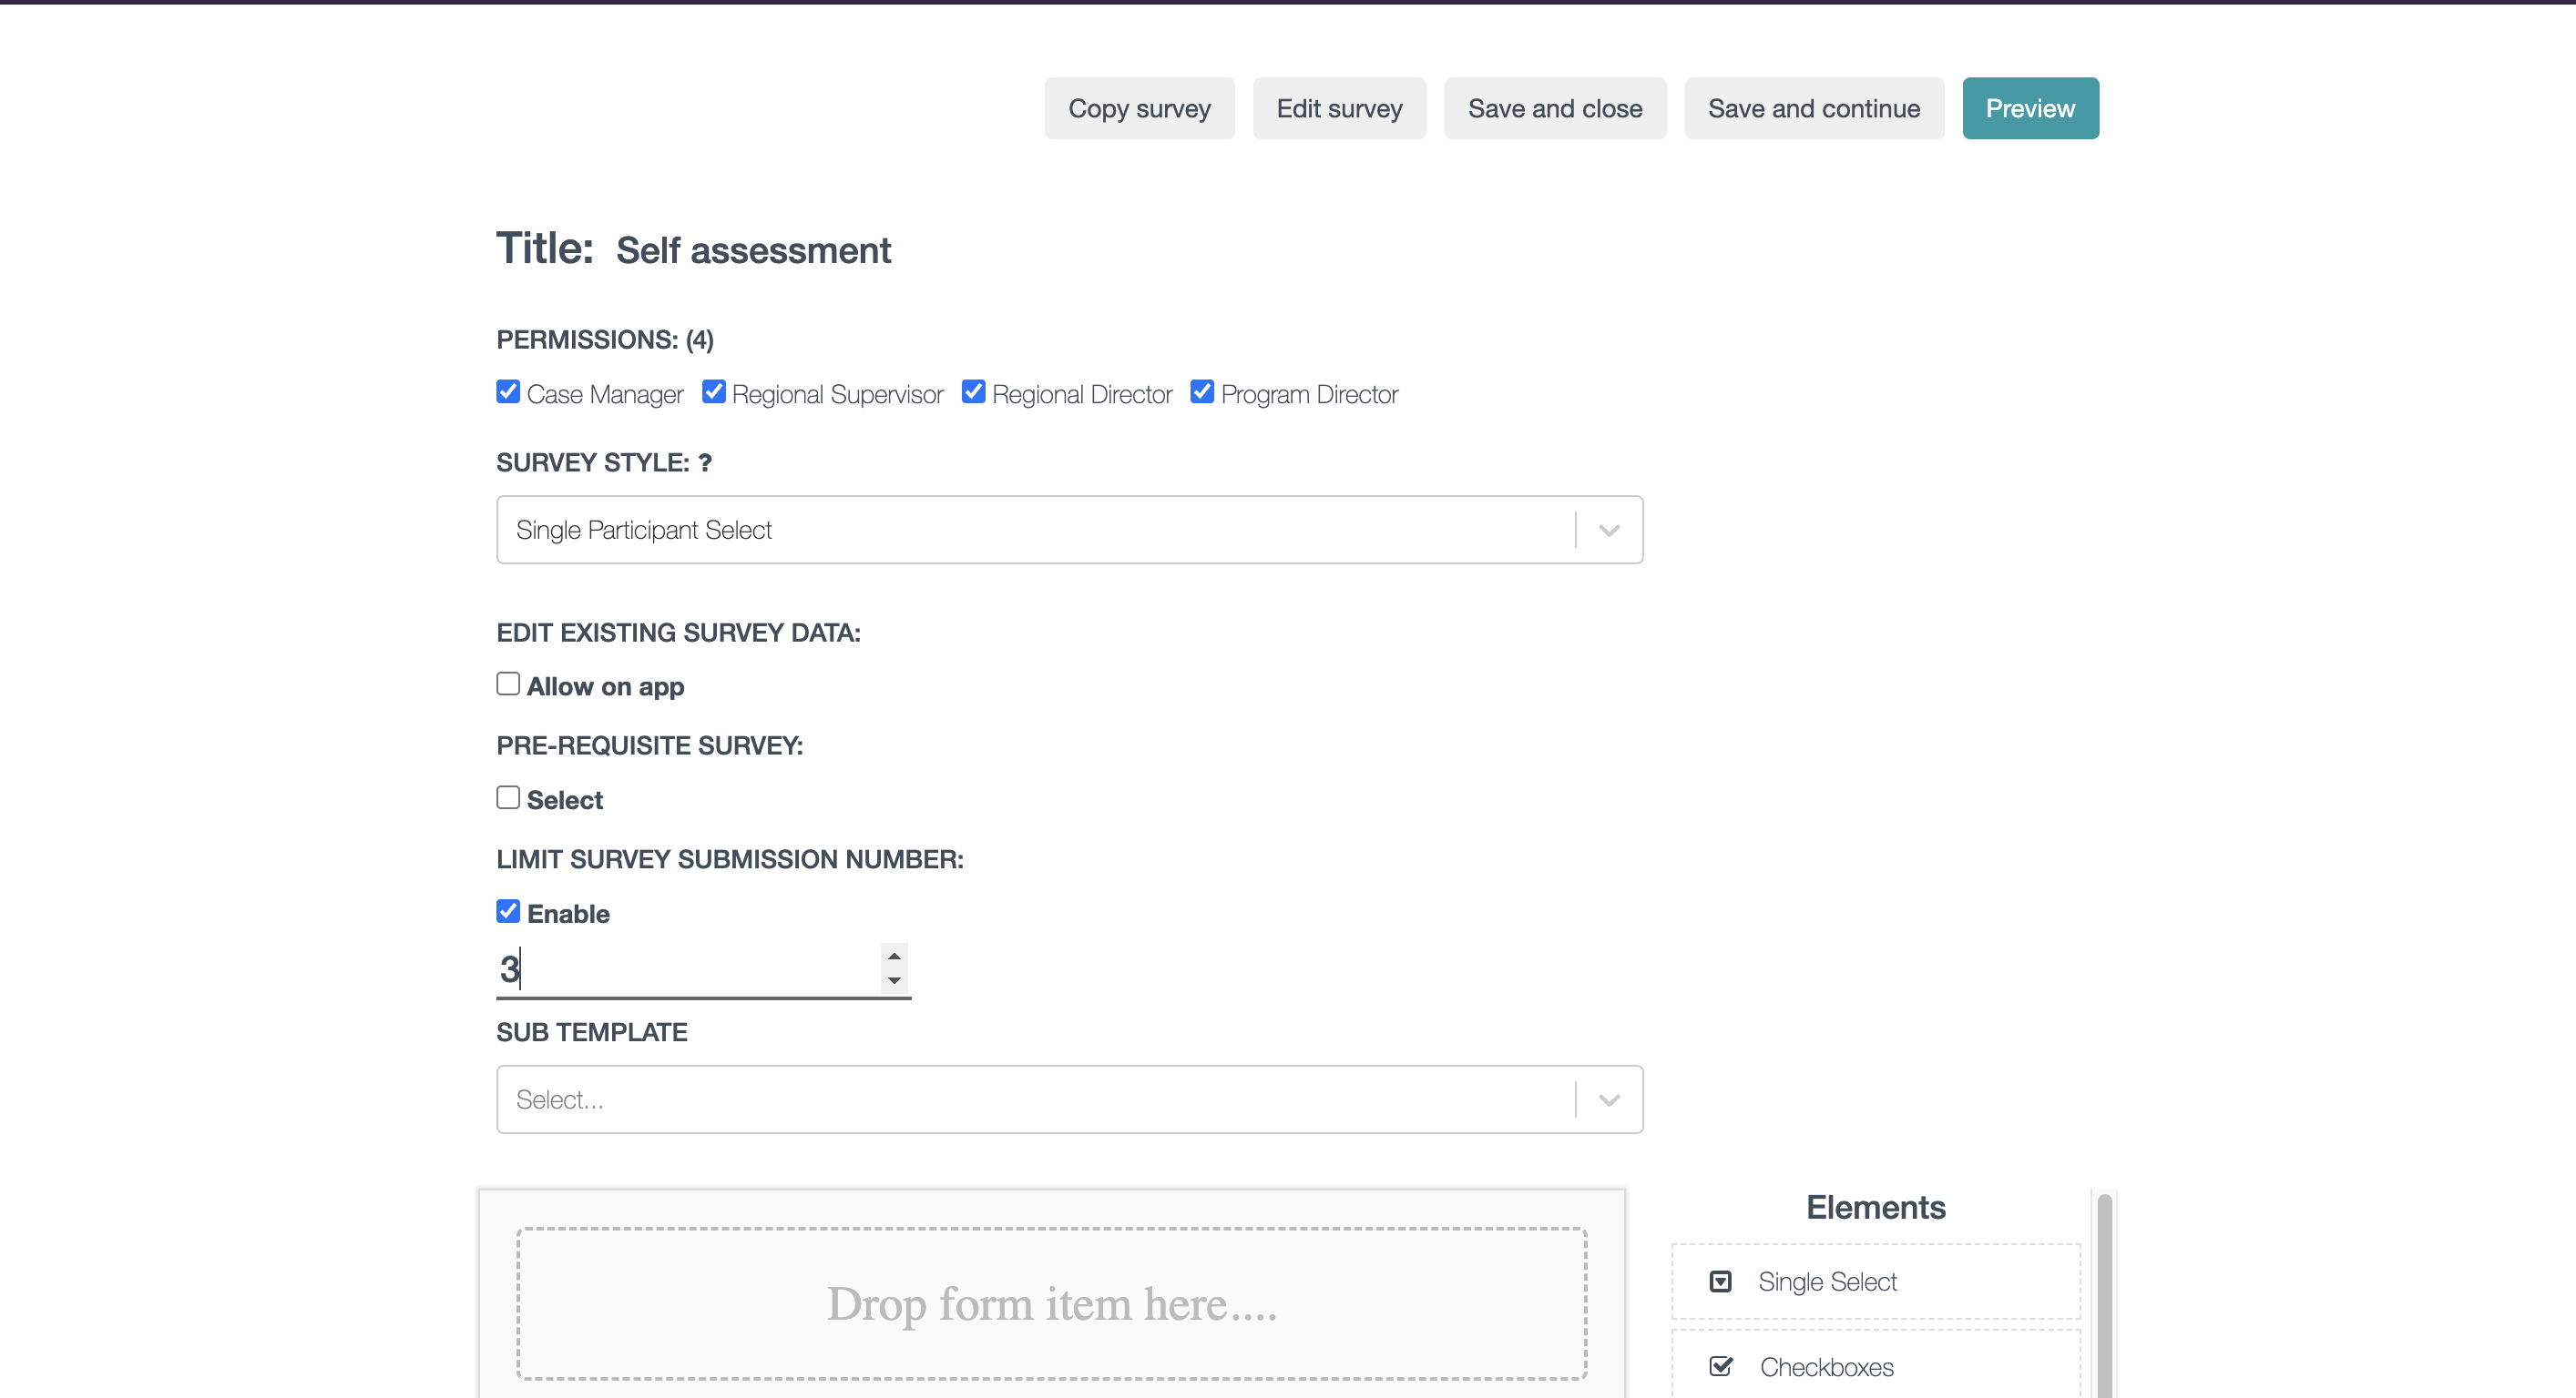
Task: Click the Edit survey button
Action: [1339, 108]
